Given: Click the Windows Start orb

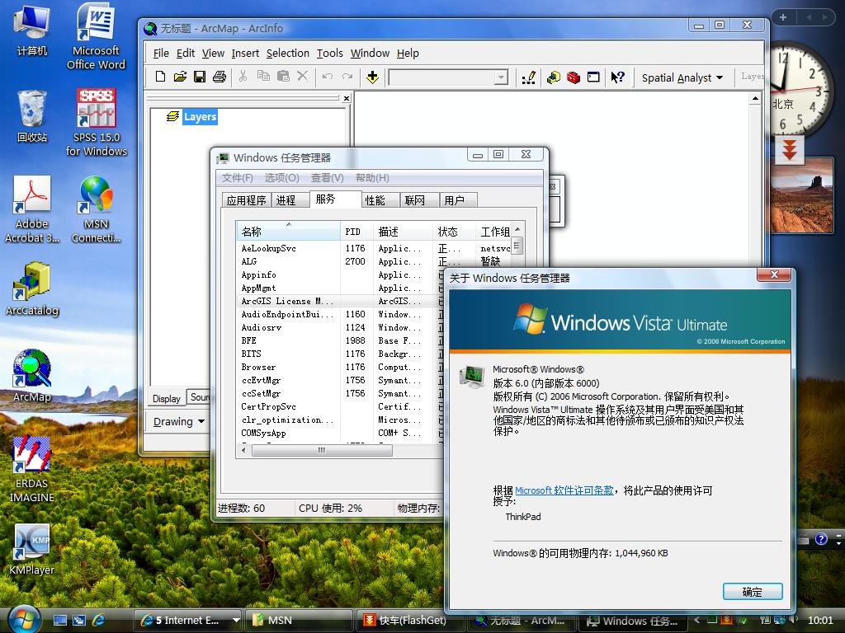Looking at the screenshot, I should tap(25, 619).
